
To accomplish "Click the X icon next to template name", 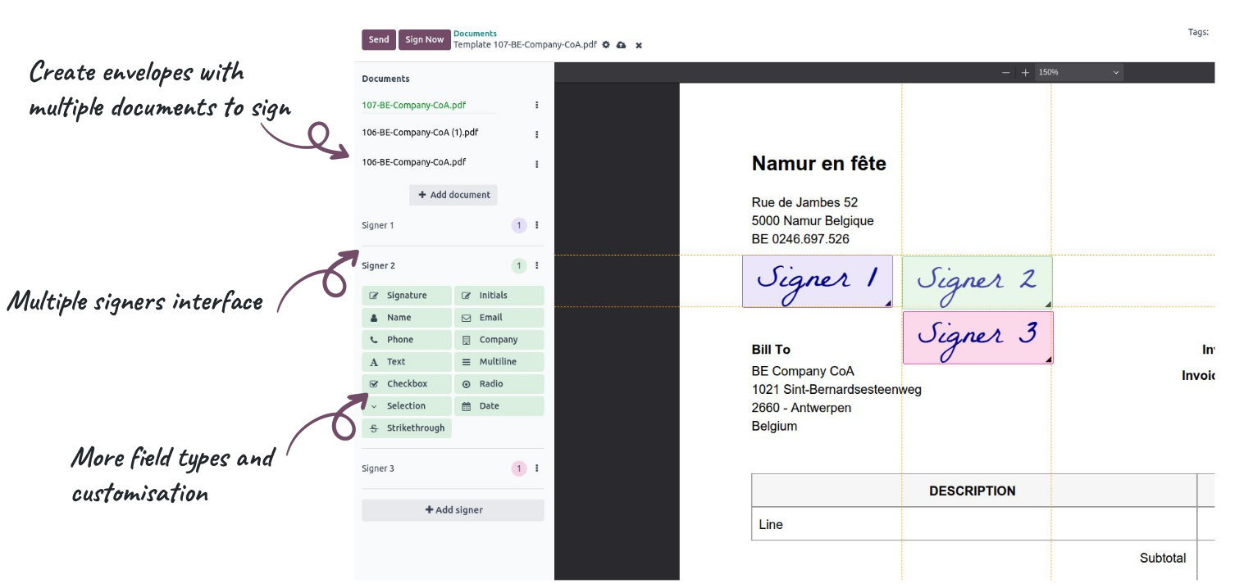I will [x=639, y=45].
